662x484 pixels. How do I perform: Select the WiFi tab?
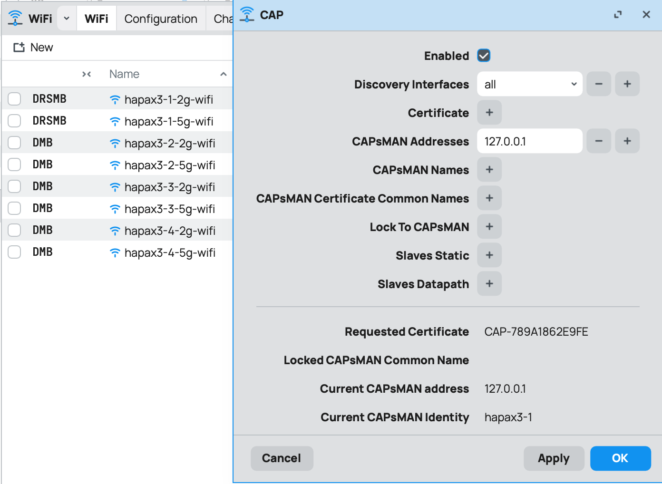pos(97,19)
